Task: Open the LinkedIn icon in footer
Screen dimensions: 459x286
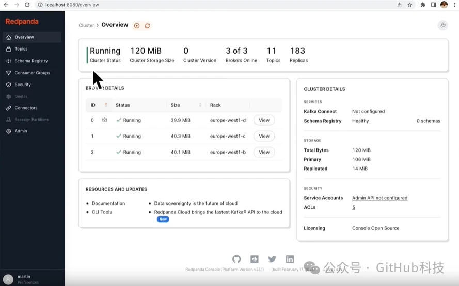Action: point(290,259)
